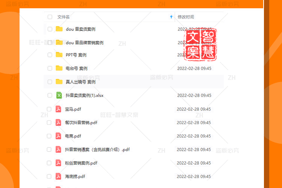Check the box for 餐饮抖音营销.pdf
Screen dimensions: 282x188
point(49,123)
